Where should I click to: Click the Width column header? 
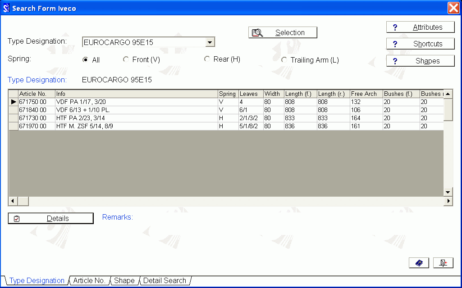[274, 94]
